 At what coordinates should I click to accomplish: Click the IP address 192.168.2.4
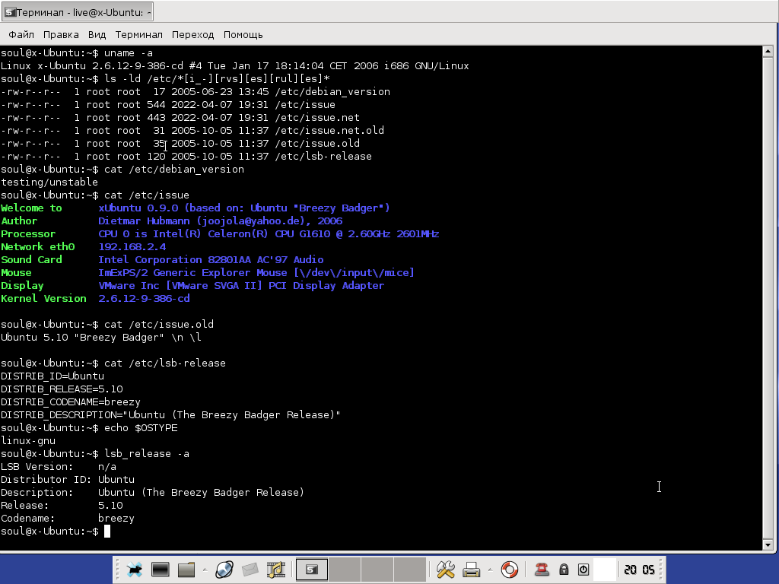coord(132,247)
